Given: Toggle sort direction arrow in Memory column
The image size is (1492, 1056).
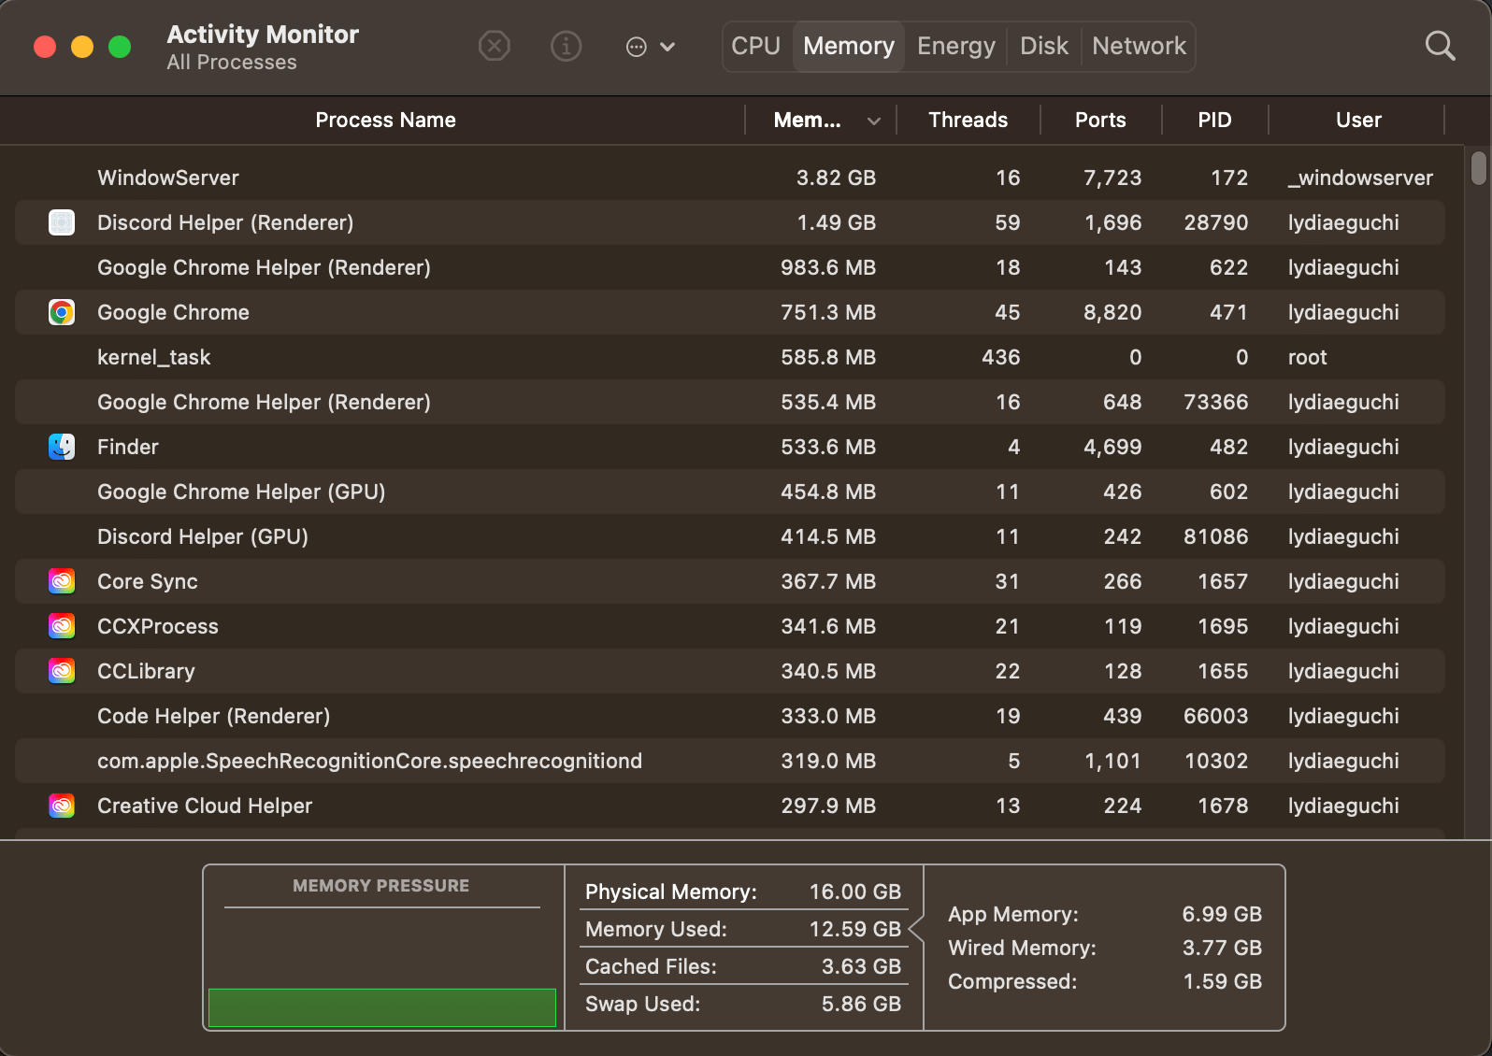Looking at the screenshot, I should [874, 121].
